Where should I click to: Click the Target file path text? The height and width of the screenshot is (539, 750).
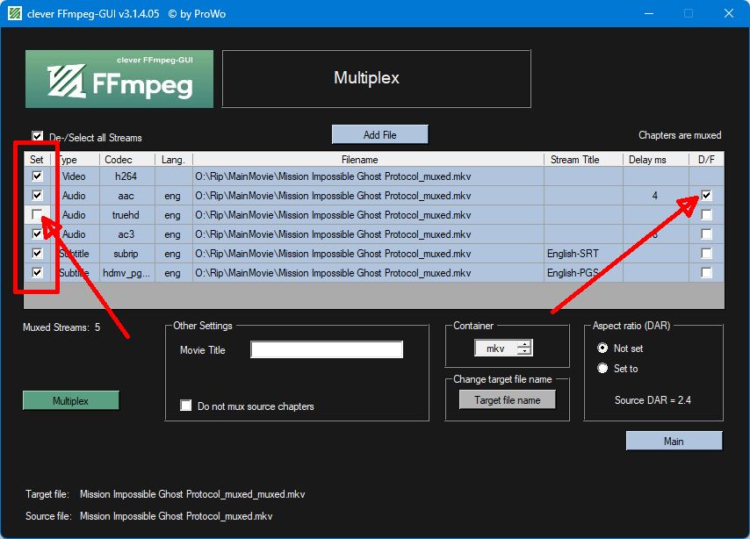coord(192,494)
